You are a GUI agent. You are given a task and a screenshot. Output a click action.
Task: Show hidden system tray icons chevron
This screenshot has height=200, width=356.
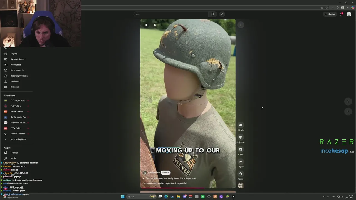coord(323,197)
